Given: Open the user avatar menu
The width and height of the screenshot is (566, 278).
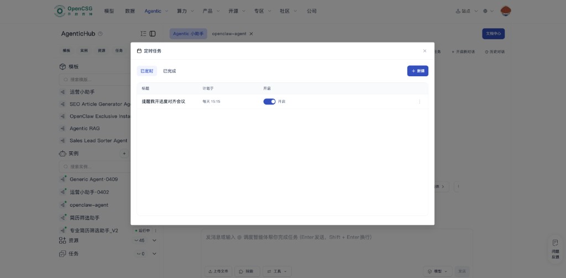Looking at the screenshot, I should click(505, 11).
